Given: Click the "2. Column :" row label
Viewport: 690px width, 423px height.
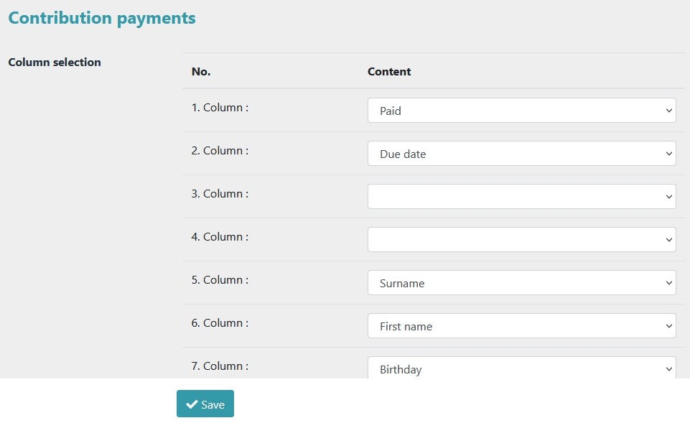Looking at the screenshot, I should point(220,151).
